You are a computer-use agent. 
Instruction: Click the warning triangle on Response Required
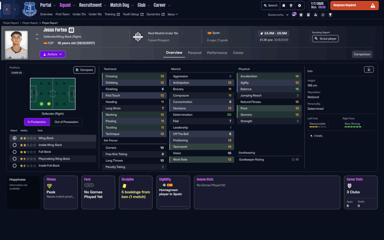point(372,6)
